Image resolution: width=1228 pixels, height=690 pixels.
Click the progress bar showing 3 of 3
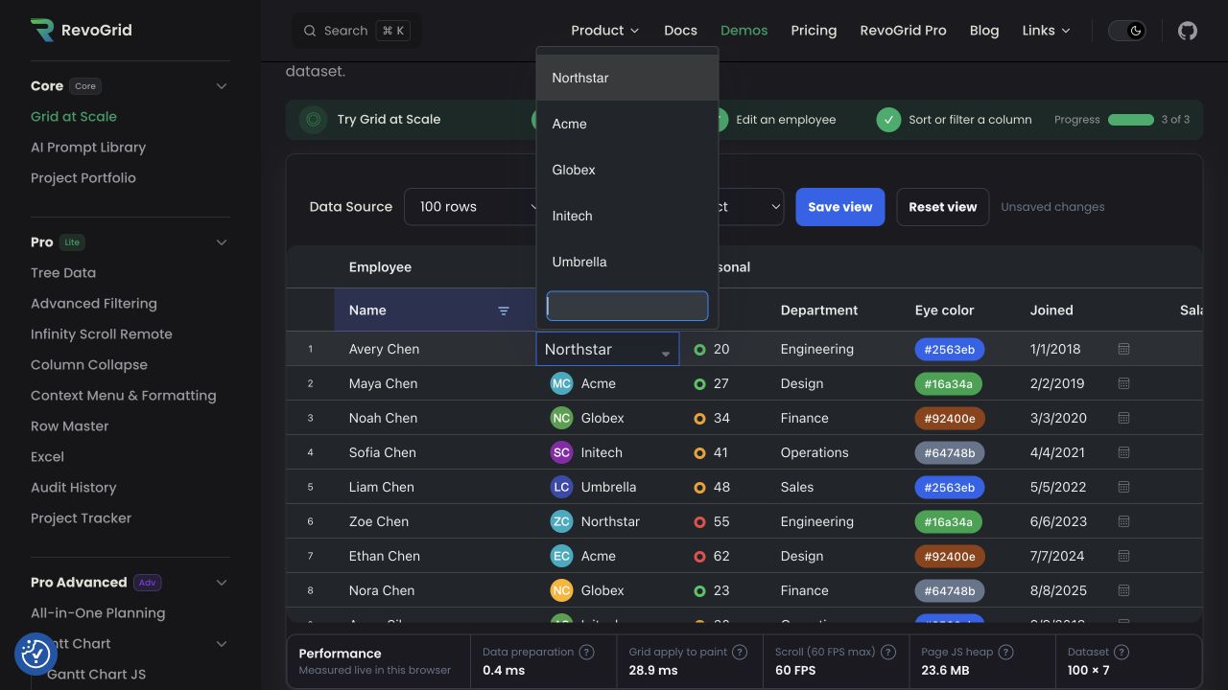pyautogui.click(x=1131, y=120)
